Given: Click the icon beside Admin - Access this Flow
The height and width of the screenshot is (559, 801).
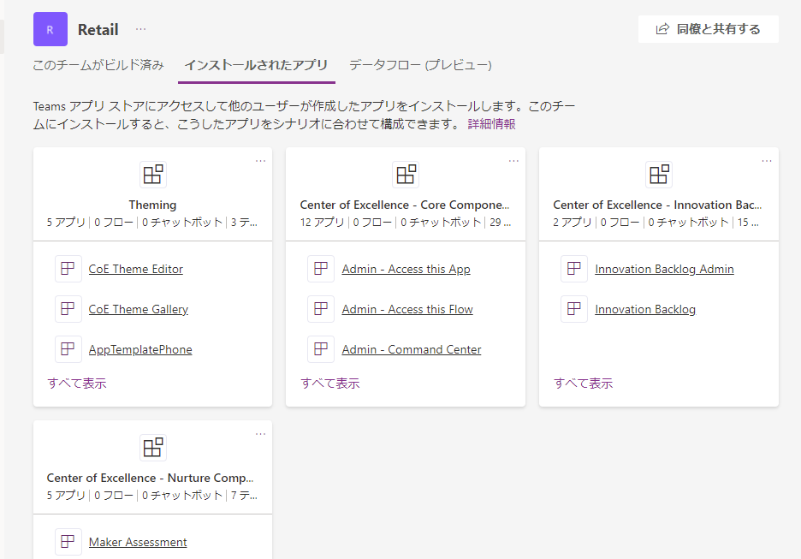Looking at the screenshot, I should coord(321,309).
